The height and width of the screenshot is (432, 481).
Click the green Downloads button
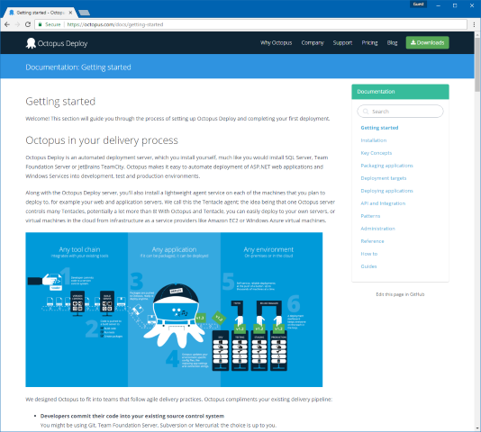coord(427,42)
